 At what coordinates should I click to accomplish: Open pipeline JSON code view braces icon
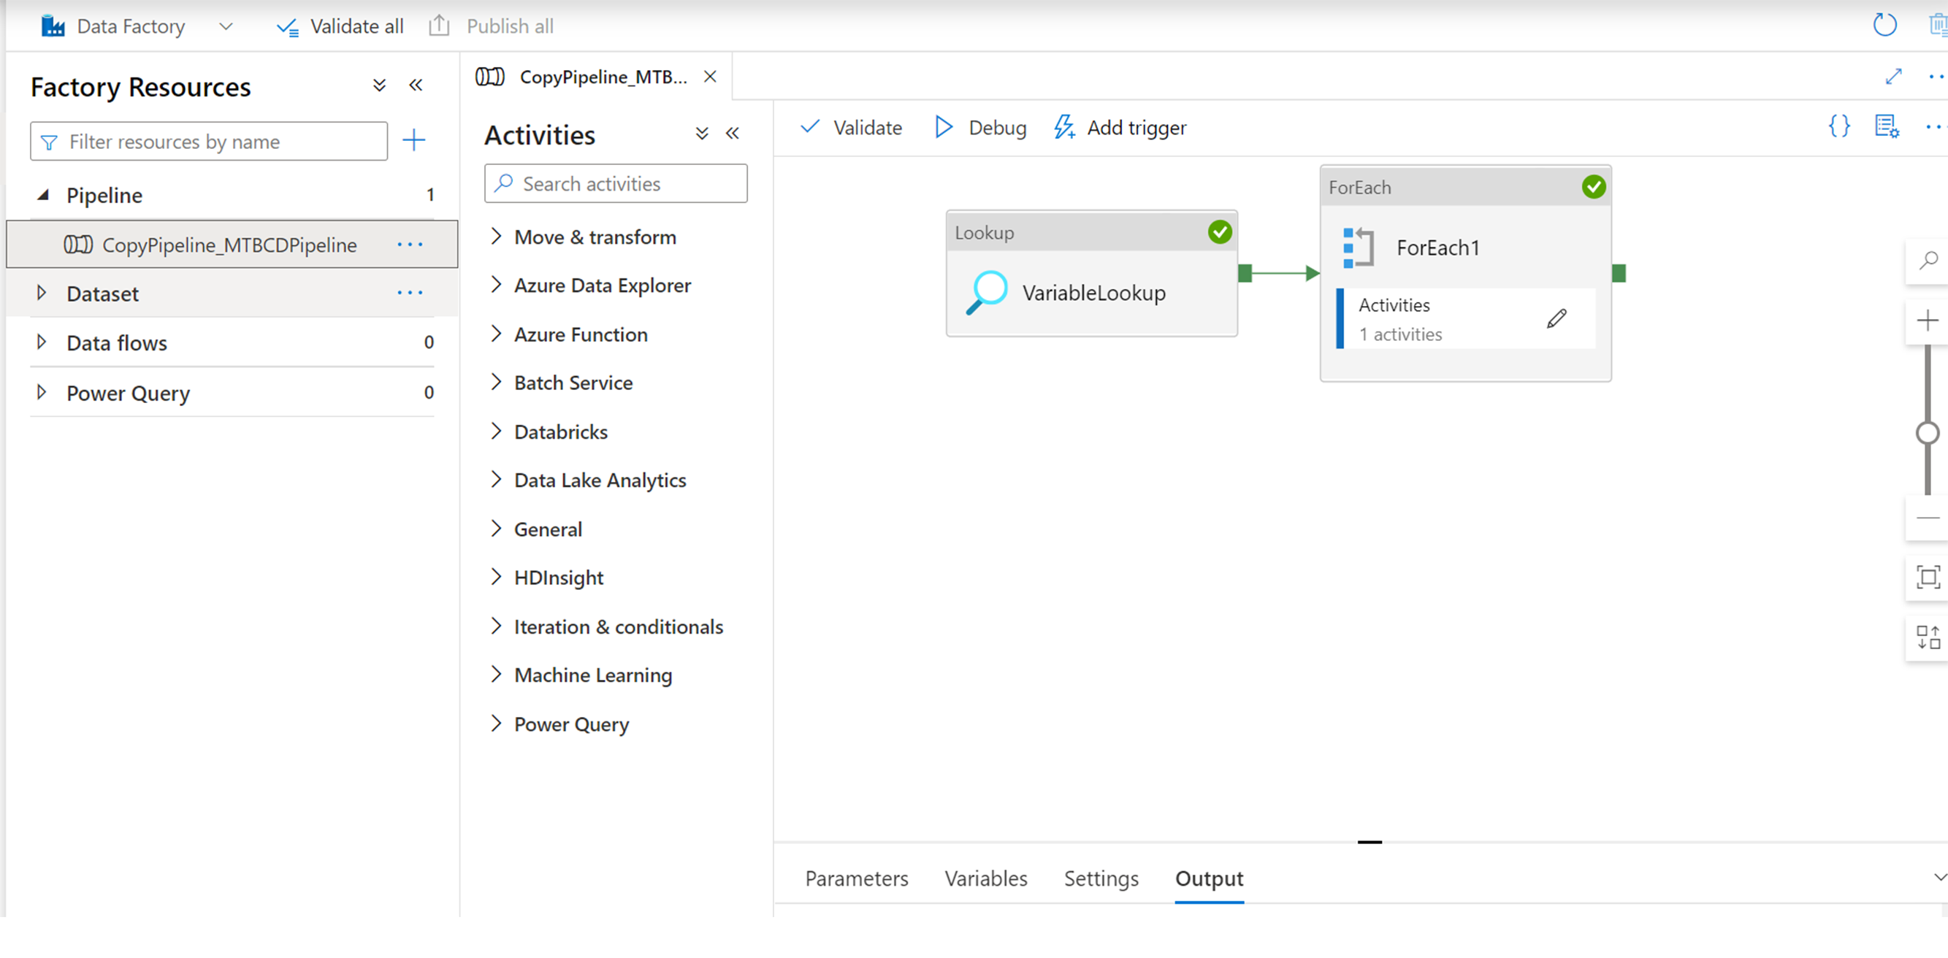tap(1839, 126)
